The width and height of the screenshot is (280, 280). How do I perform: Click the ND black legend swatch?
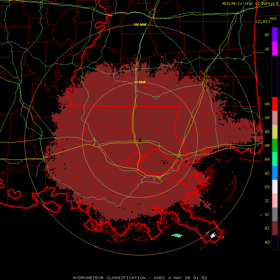[275, 242]
